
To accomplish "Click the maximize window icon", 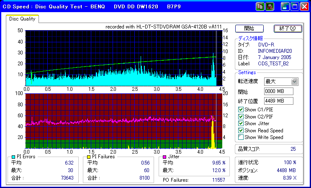I will pos(295,7).
